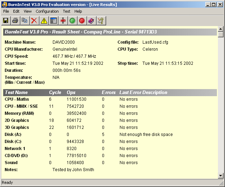The height and width of the screenshot is (187, 225).
Task: Click the CPU speed '467.7 MHz / 467.7 MHz'
Action: (x=74, y=56)
